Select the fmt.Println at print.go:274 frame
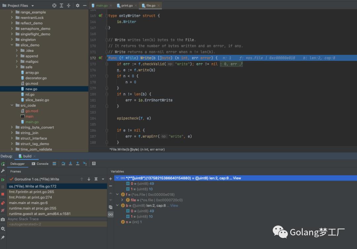Viewport: 357px width, 249px height. coord(30,197)
